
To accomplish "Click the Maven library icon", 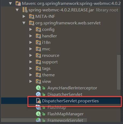I will (18, 4).
